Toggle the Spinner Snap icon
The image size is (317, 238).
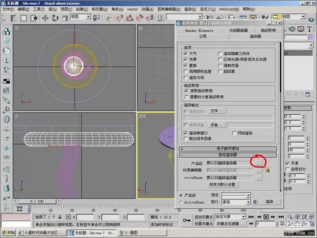149,18
